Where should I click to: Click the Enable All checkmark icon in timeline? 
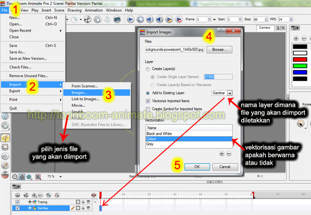(x=26, y=195)
